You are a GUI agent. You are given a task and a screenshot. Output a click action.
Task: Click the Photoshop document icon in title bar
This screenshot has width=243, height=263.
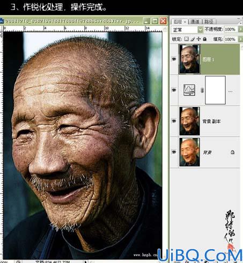2,21
